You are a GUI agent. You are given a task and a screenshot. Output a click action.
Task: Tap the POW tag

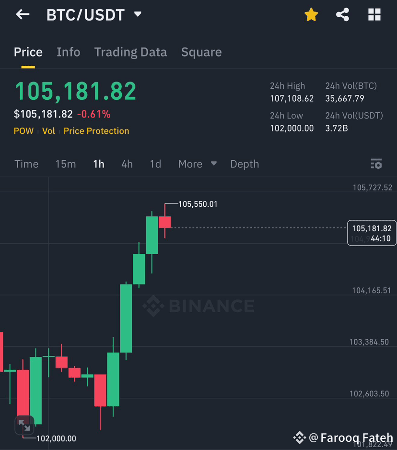23,131
